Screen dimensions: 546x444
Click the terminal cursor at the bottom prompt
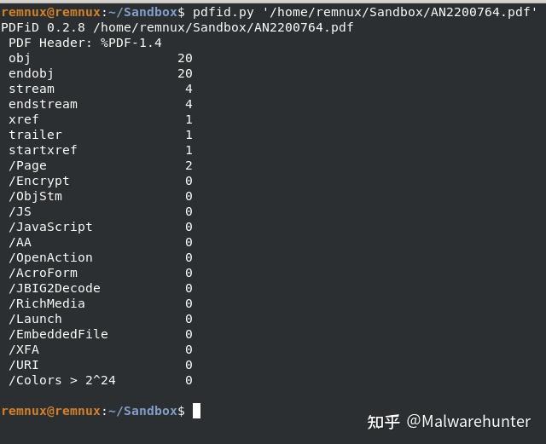tap(196, 411)
